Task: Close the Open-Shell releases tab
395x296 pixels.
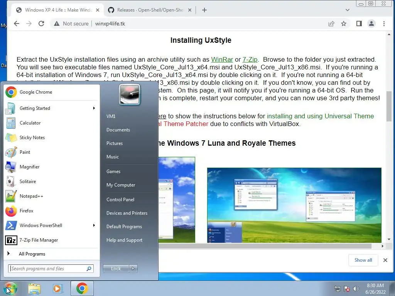Action: 190,10
